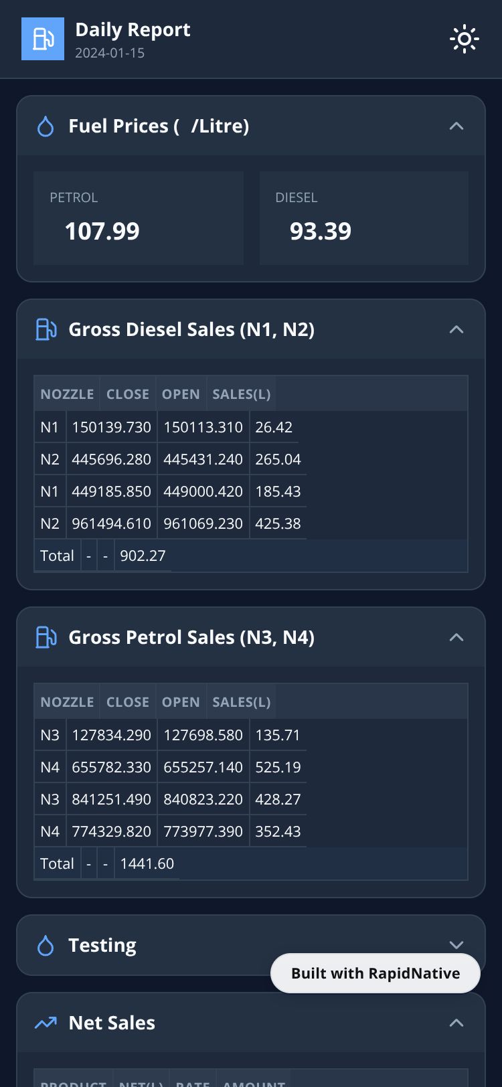
Task: Click the pump icon beside Gross Diesel Sales
Action: [46, 329]
